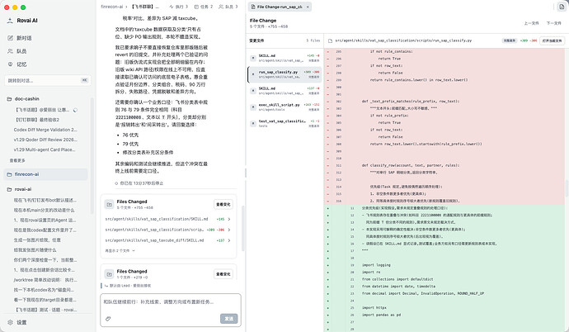Image resolution: width=569 pixels, height=332 pixels.
Task: Click folder icon on first Files Changed card
Action: [109, 205]
